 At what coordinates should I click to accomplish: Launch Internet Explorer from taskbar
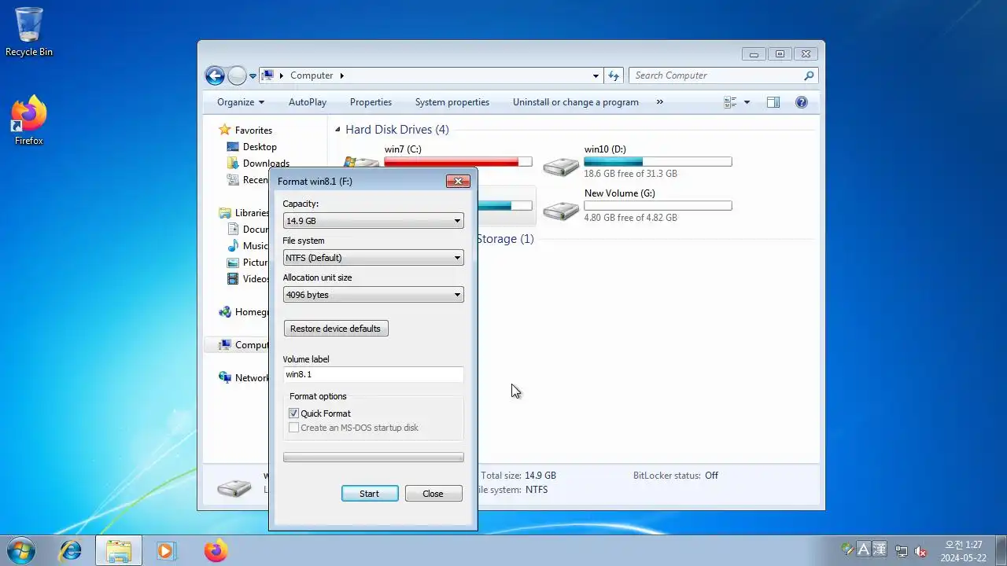(x=71, y=550)
